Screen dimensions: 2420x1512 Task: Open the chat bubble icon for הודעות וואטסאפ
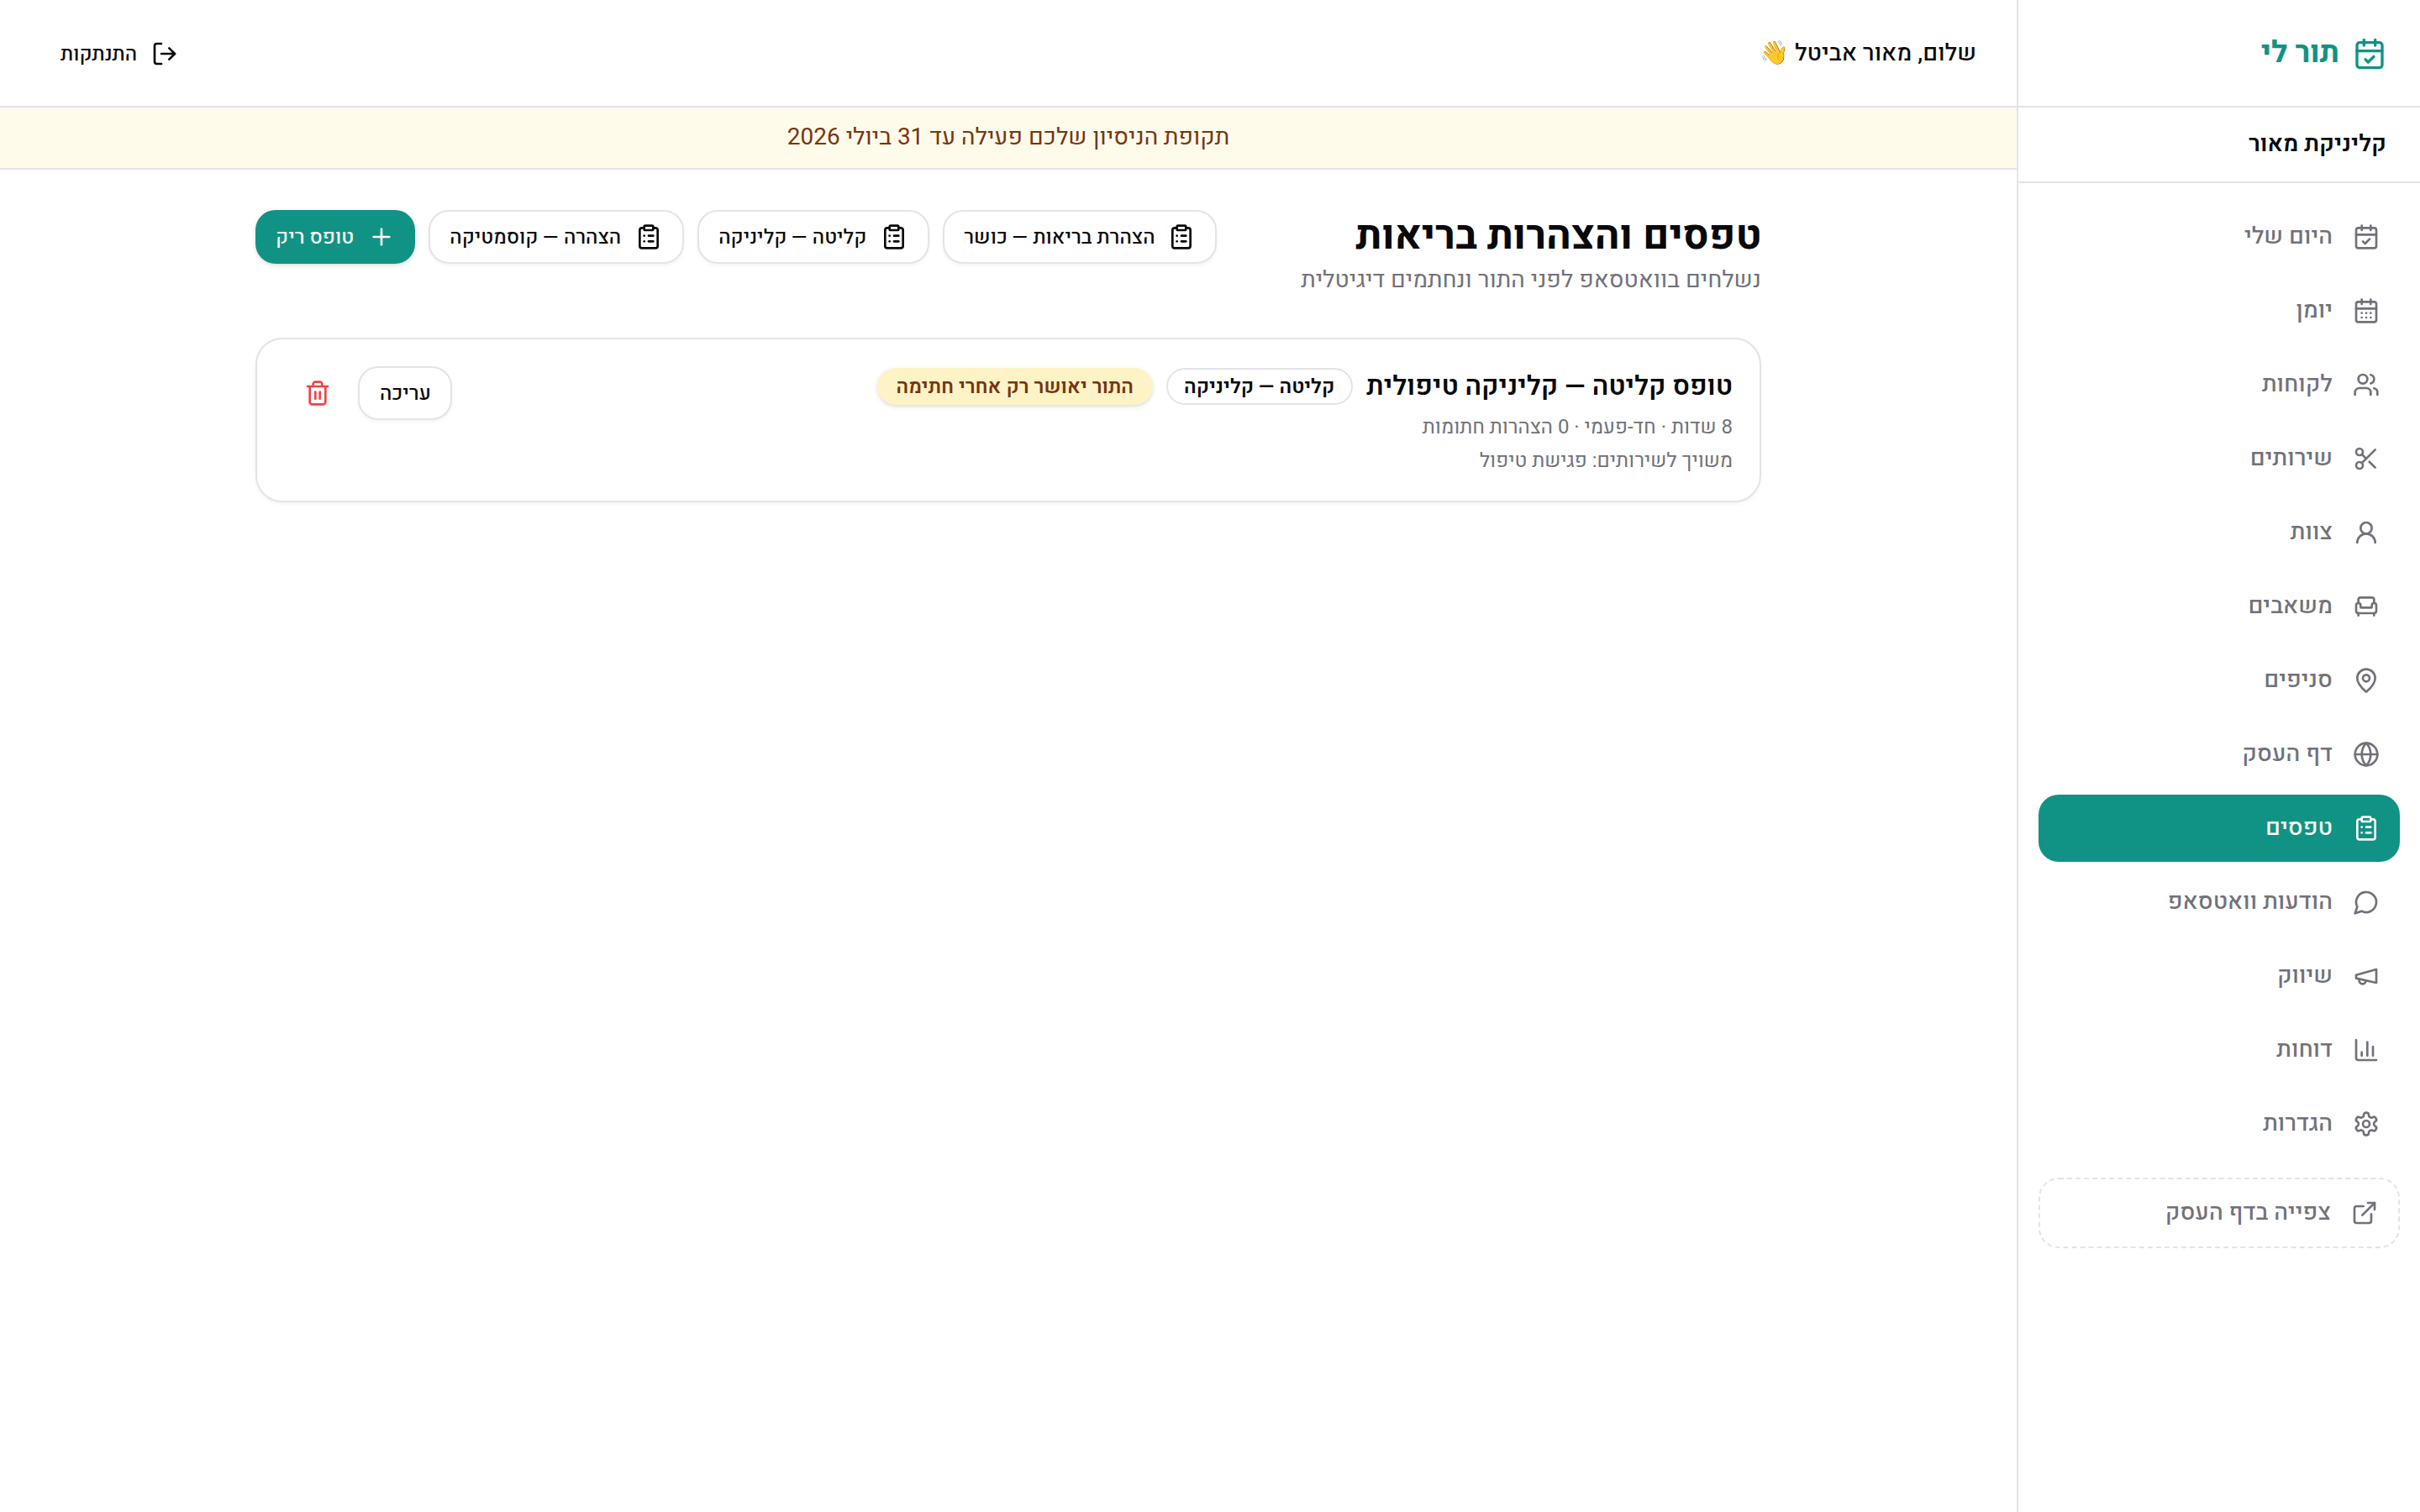pyautogui.click(x=2365, y=902)
